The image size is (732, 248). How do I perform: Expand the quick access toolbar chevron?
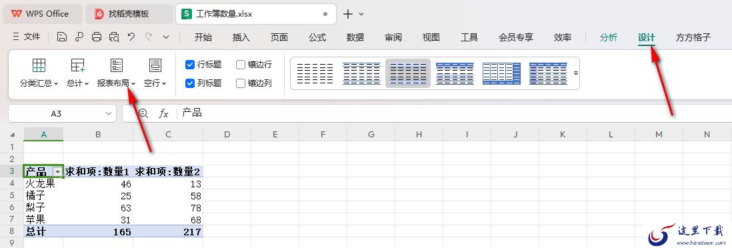(166, 37)
